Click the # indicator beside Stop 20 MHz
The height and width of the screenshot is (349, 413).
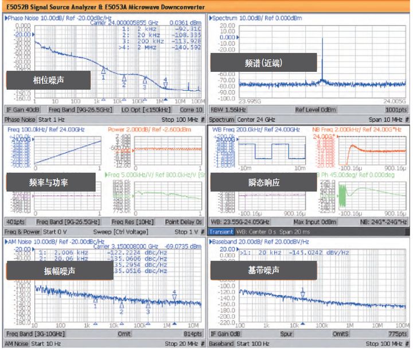[x=202, y=344]
